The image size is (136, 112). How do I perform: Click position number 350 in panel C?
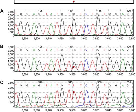[99, 82]
